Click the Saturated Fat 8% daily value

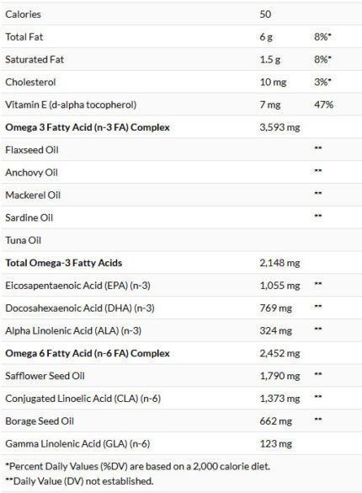click(322, 59)
